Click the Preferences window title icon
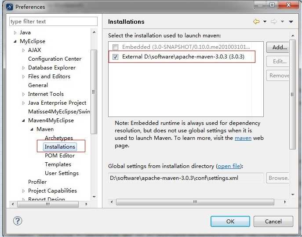 coord(9,7)
